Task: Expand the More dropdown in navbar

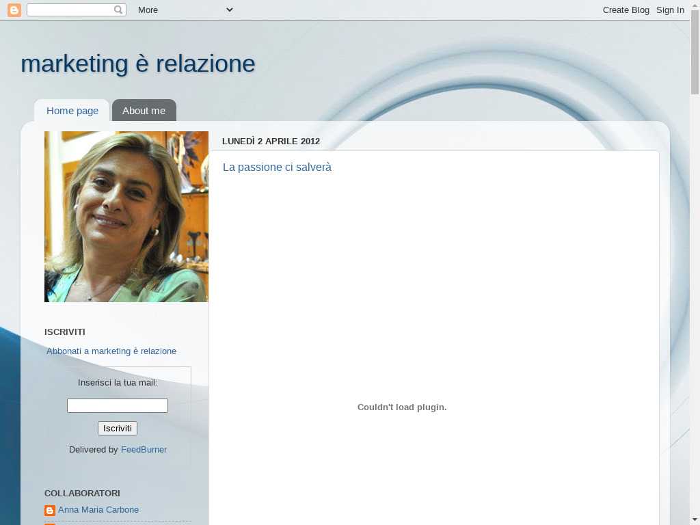Action: (185, 10)
